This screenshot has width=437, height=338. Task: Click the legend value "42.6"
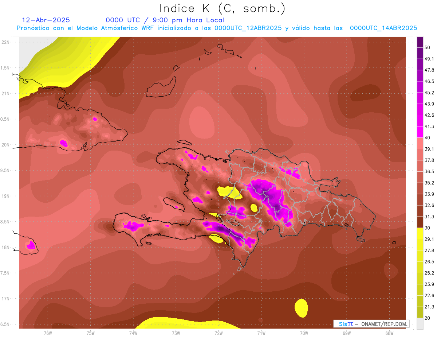pos(429,115)
